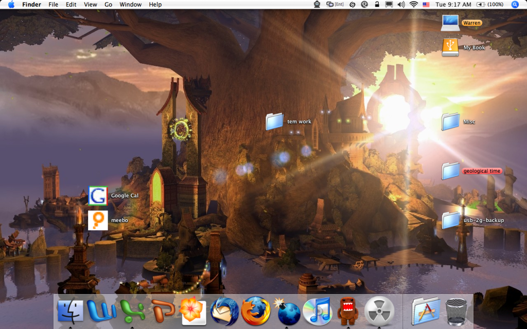Select the usb-2g-backup folder
This screenshot has width=527, height=329.
450,220
